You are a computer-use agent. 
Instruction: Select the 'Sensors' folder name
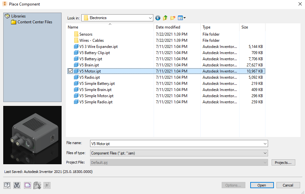[86, 34]
